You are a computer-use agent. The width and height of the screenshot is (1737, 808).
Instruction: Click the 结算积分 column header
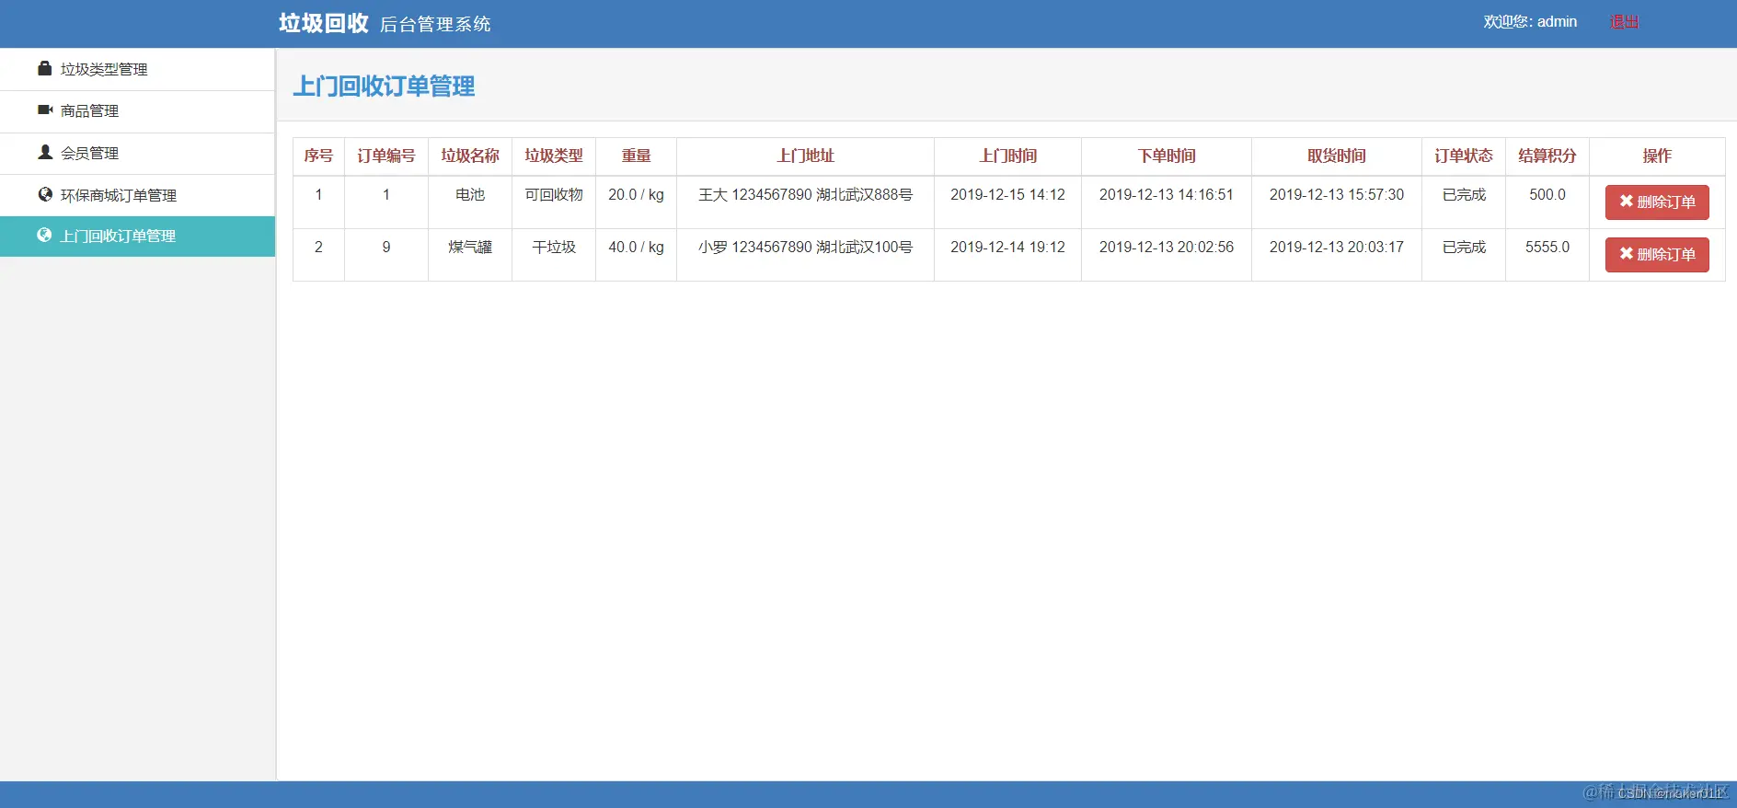pyautogui.click(x=1547, y=156)
